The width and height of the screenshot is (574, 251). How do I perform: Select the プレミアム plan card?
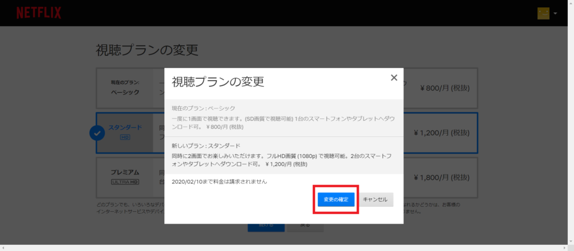pos(286,177)
